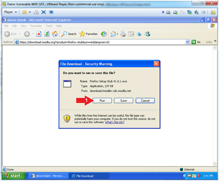Go to the Home page icon
Viewport: 219px width, 181px height.
click(55, 34)
